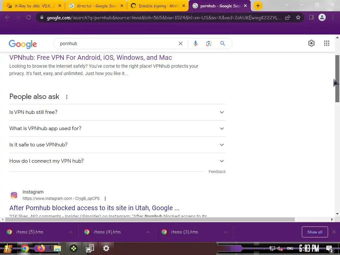Open the items (3).htm download menu arrow
The image size is (340, 255).
[x=225, y=232]
